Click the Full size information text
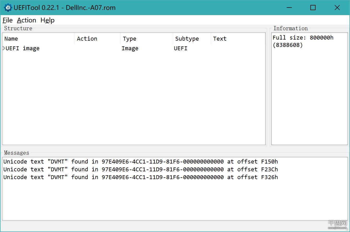Viewport: 350px width, 232px height. point(303,41)
